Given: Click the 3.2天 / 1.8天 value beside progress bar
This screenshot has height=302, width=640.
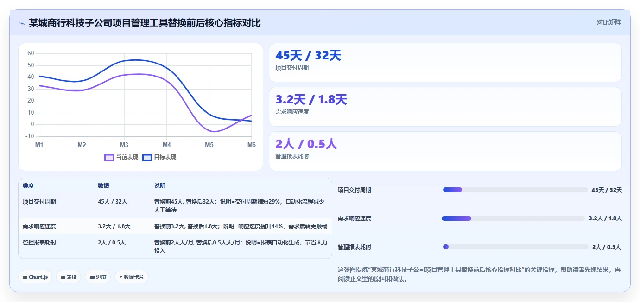Looking at the screenshot, I should 605,218.
